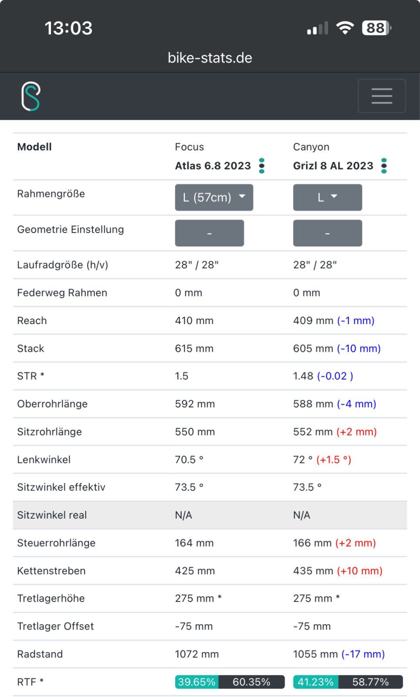
Task: Tap the STR * row label
Action: click(30, 376)
